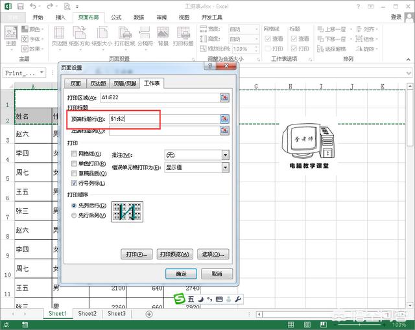This screenshot has width=415, height=330.
Task: Click the add new sheet plus icon
Action: pyautogui.click(x=149, y=314)
